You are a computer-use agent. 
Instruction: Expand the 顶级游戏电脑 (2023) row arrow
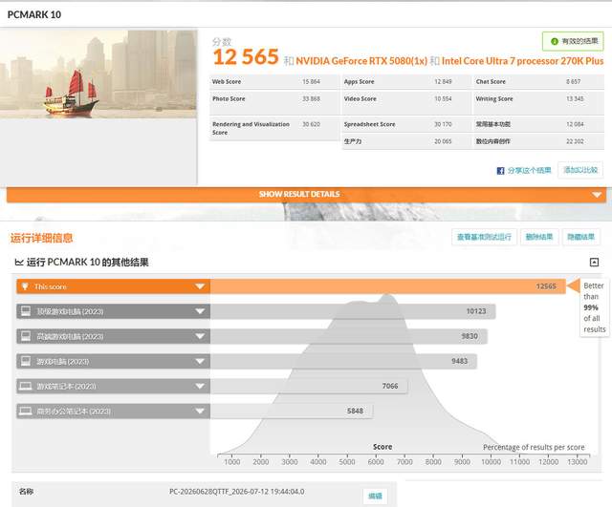pos(200,311)
